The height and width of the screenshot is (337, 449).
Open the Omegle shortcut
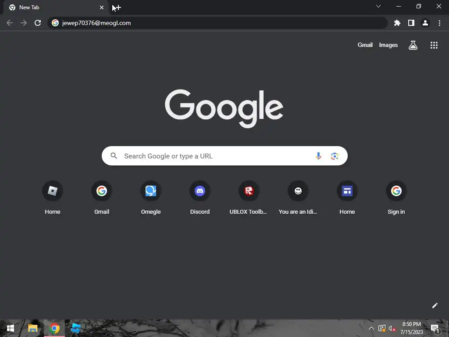click(151, 198)
